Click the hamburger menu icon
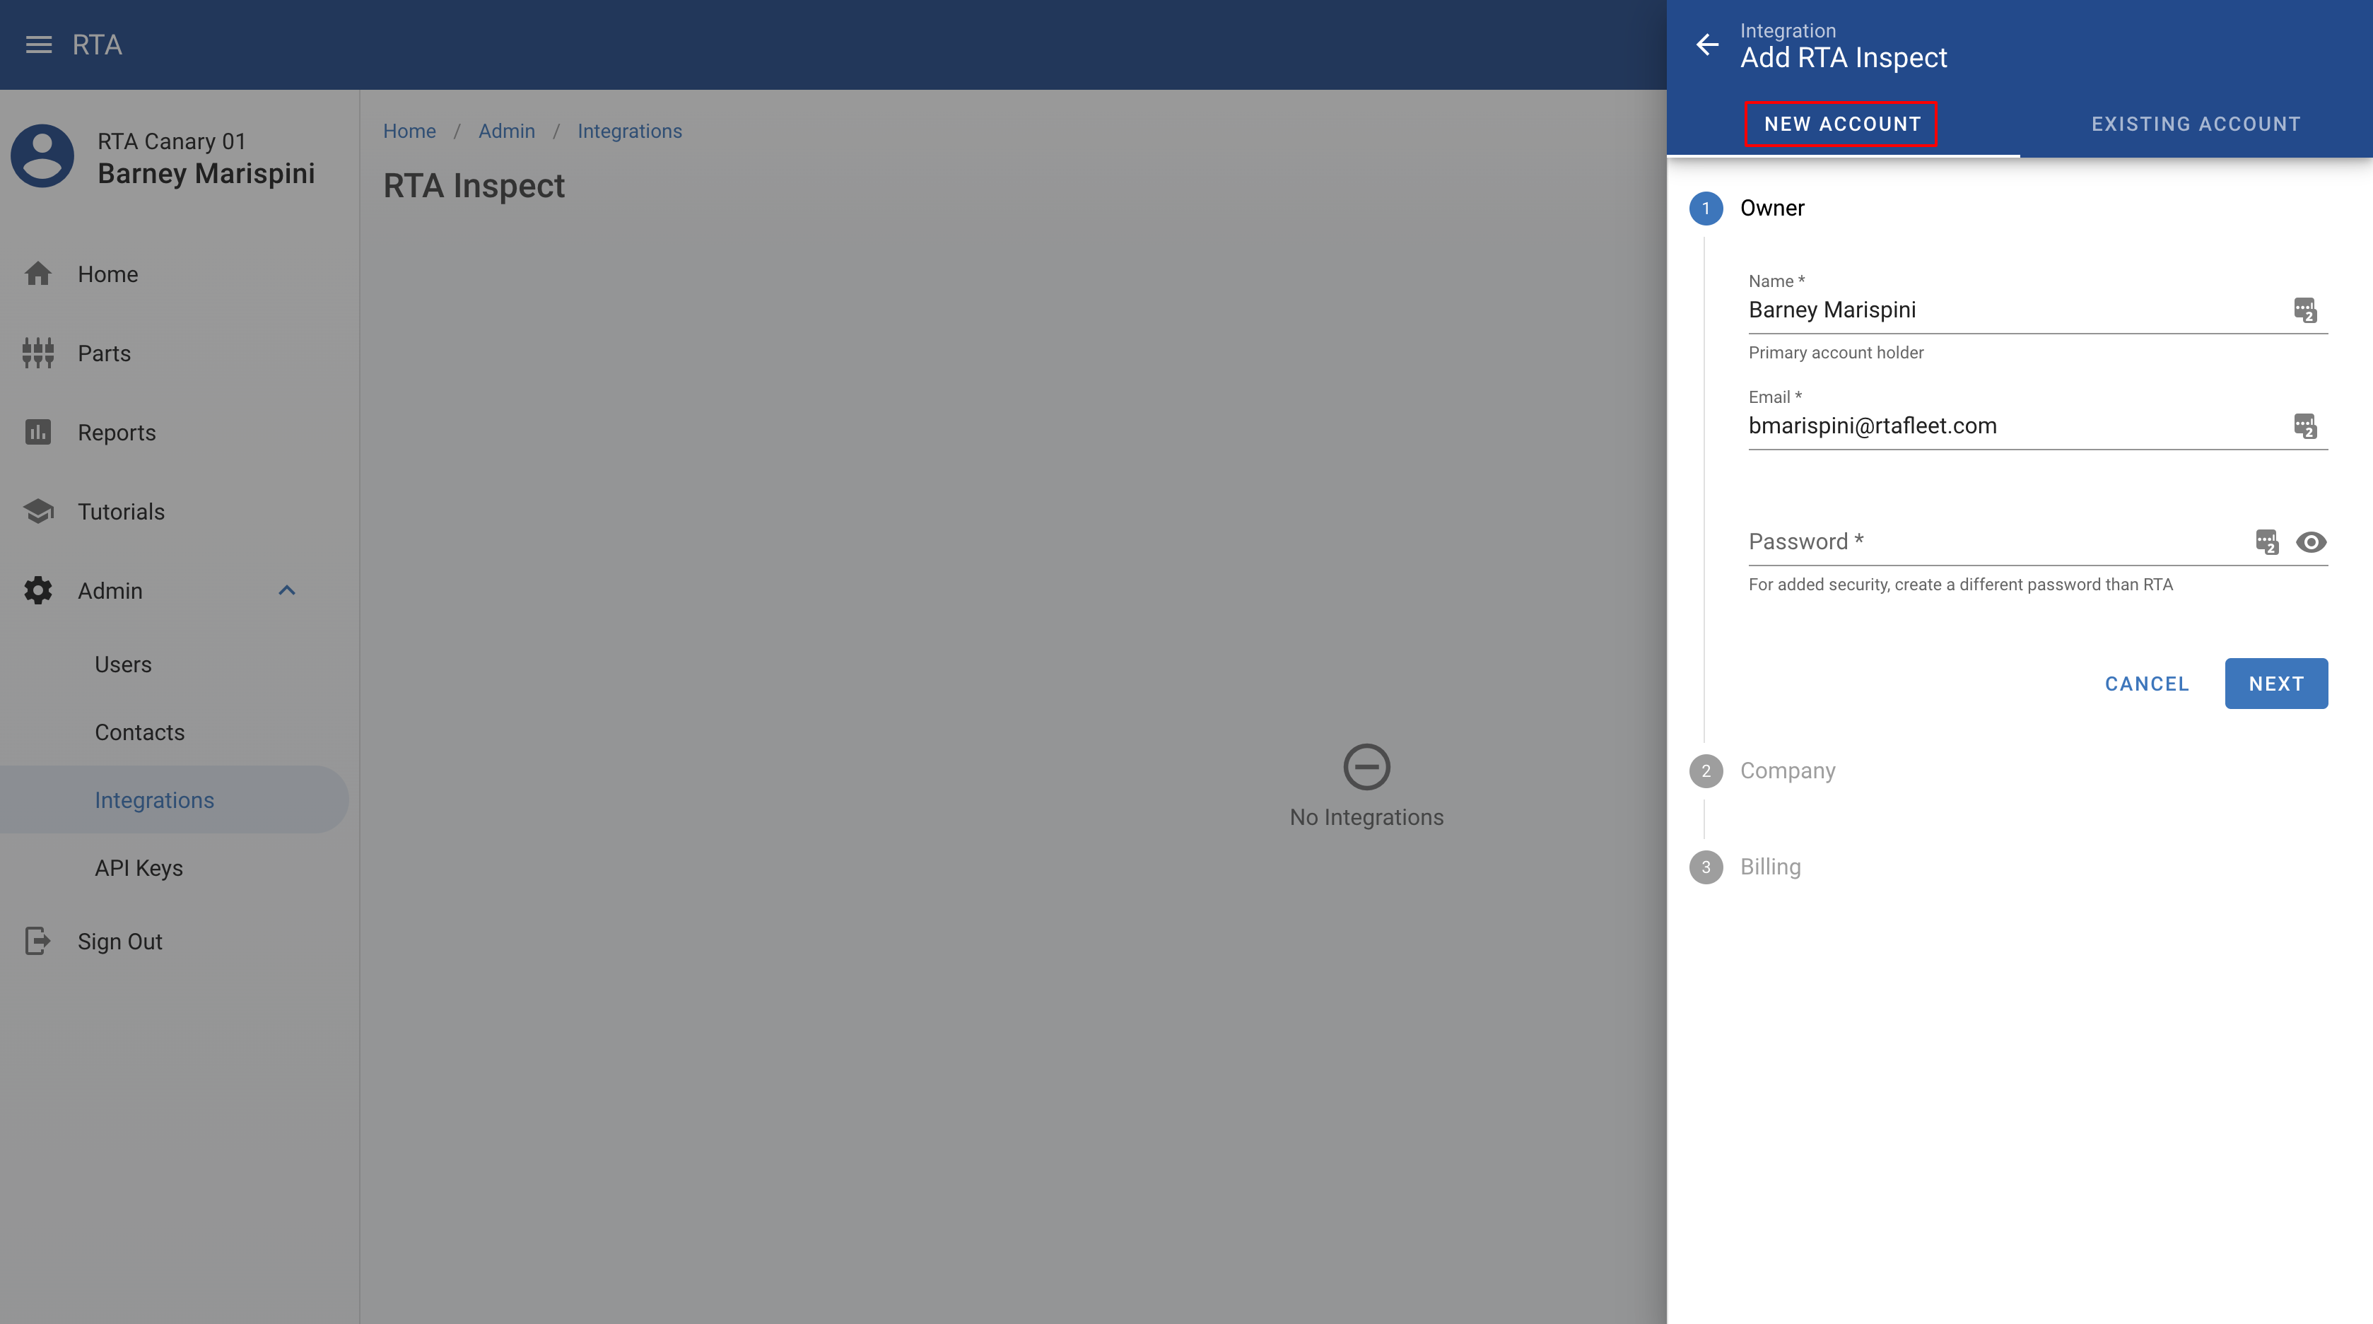The height and width of the screenshot is (1324, 2373). pos(39,45)
